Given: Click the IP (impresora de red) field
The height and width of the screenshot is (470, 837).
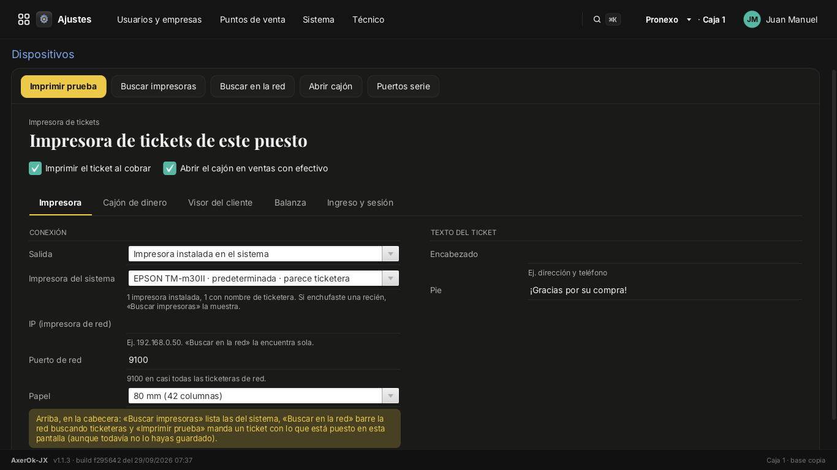Looking at the screenshot, I should coord(263,324).
